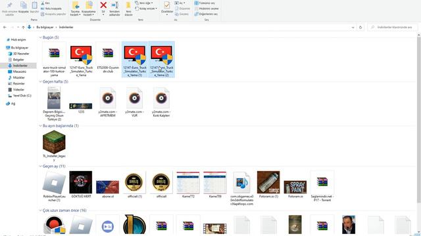Pin to Quick access with Hızlı erişime sabitle
Image resolution: width=421 pixels, height=236 pixels.
[x=9, y=9]
